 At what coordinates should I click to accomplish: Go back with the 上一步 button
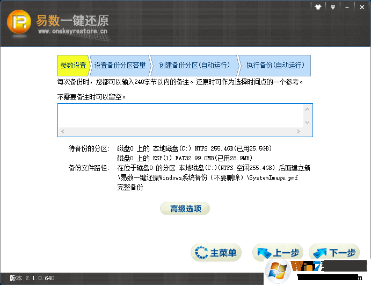(278, 253)
